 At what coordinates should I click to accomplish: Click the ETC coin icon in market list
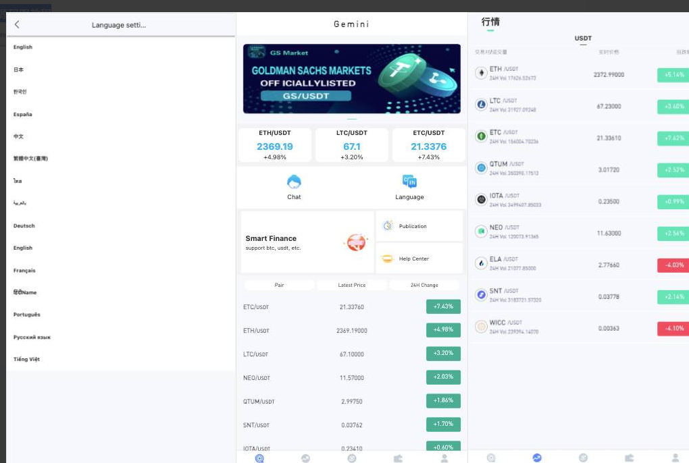[481, 136]
